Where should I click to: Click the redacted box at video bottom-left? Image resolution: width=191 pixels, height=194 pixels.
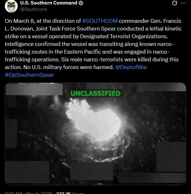[x=27, y=172]
